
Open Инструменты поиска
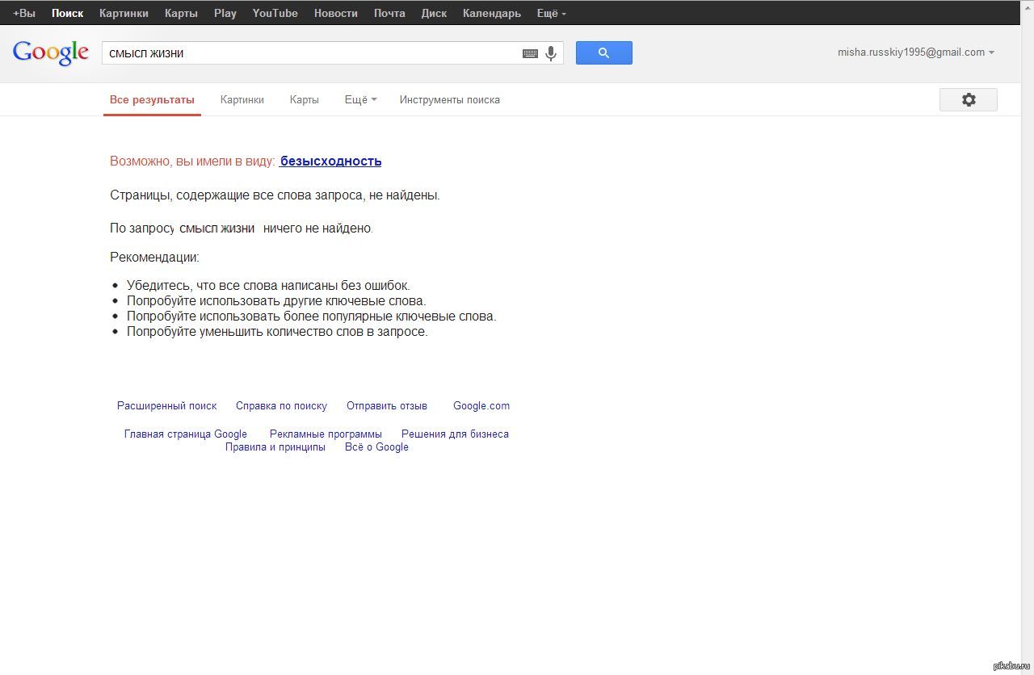449,100
